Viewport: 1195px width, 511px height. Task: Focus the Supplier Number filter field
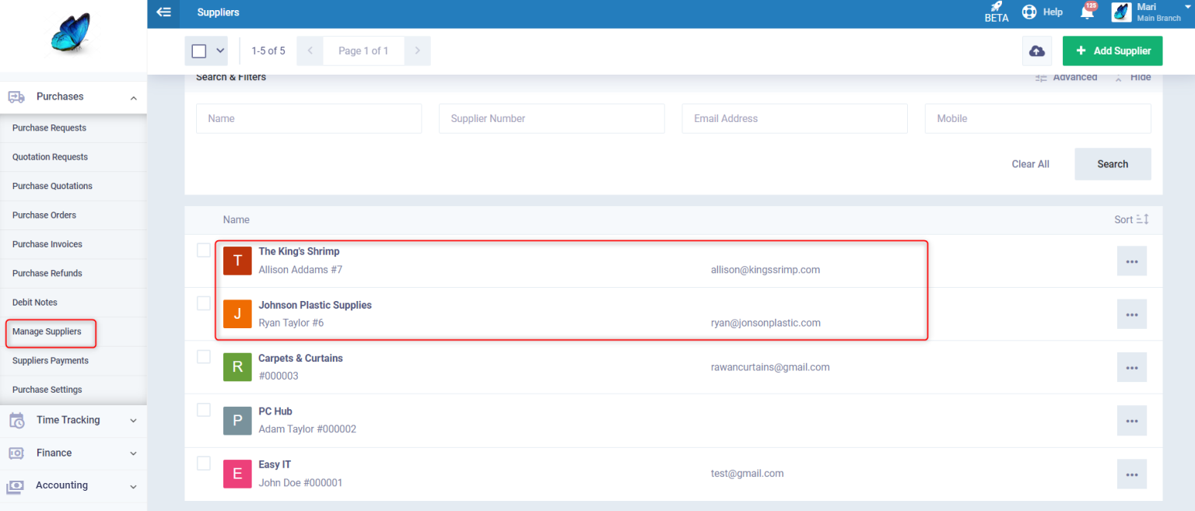[x=552, y=119]
